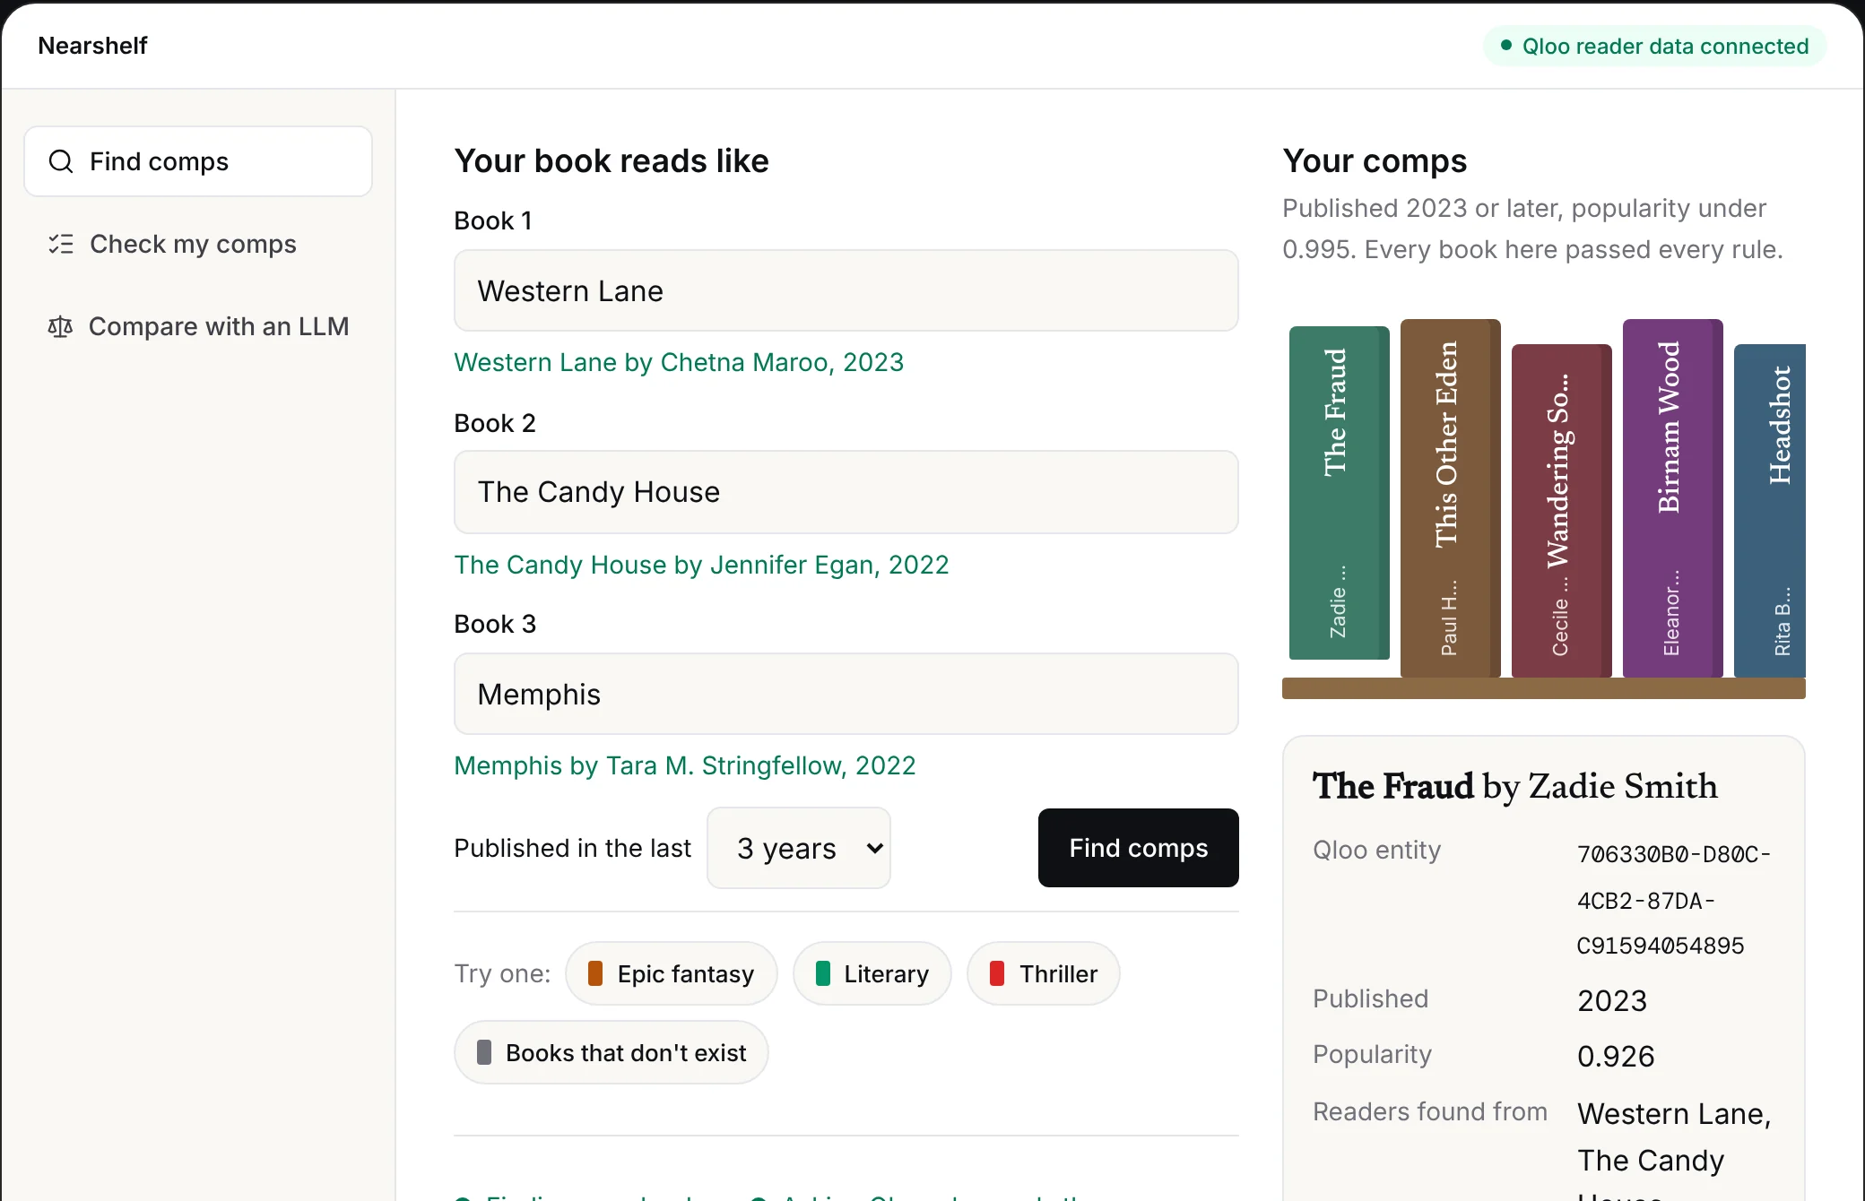
Task: Click Western Lane by Chetna Maroo, 2023 match
Action: [679, 362]
